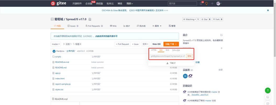Open the 我的 dropdown menu in header
The image size is (276, 105).
tap(130, 3)
